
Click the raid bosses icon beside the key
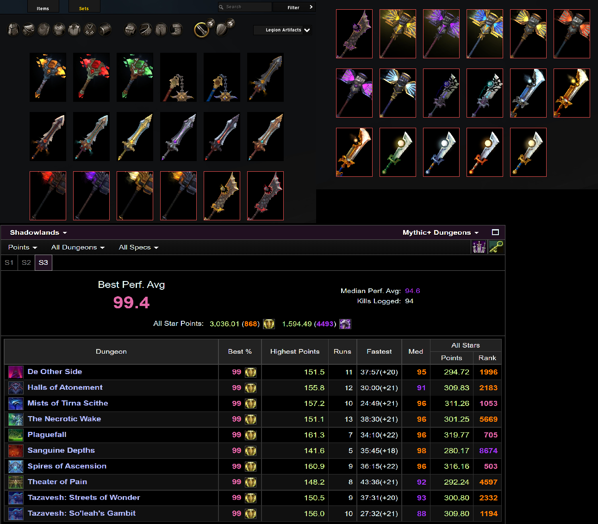tap(479, 247)
